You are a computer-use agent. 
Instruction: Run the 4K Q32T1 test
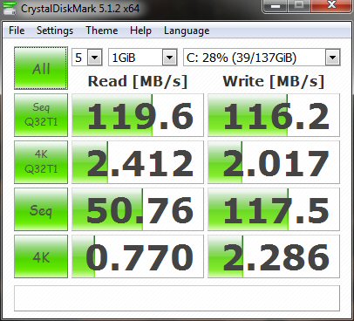point(41,162)
